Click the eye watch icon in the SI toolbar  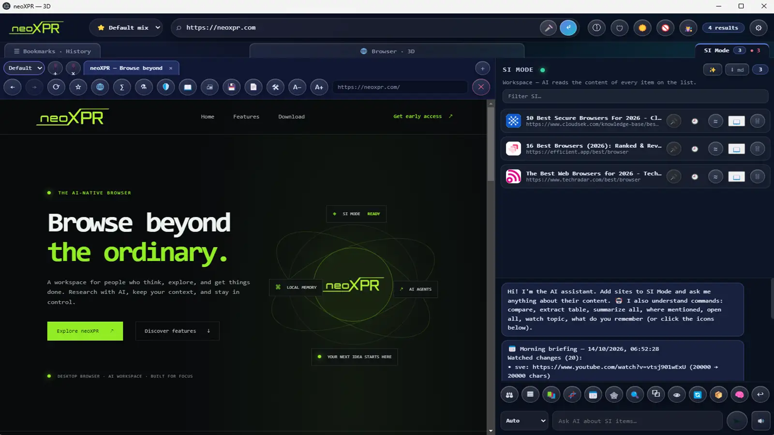tap(677, 394)
